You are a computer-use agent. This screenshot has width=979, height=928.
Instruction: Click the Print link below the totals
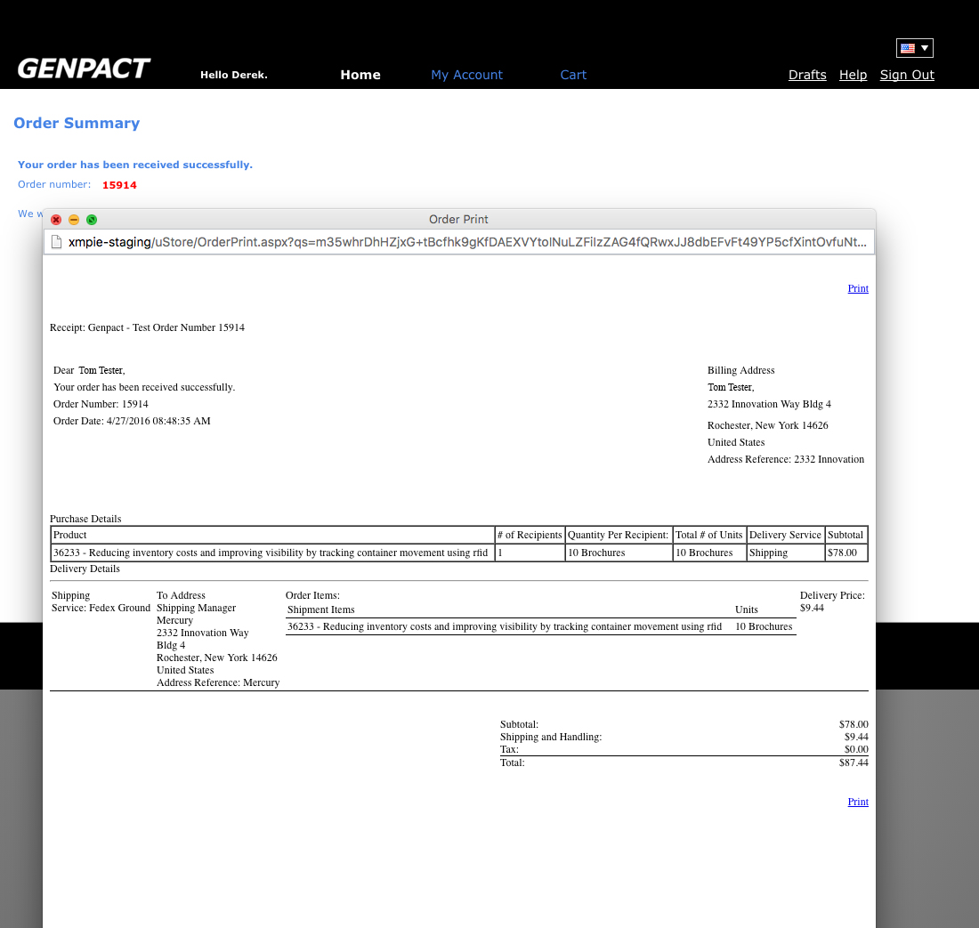857,802
